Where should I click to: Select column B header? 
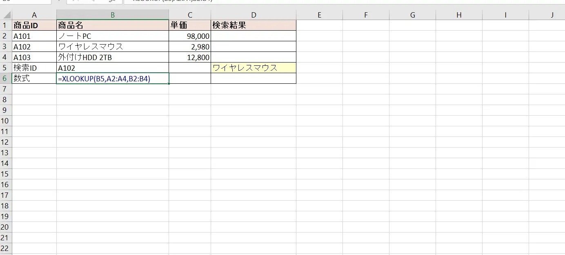click(x=113, y=15)
